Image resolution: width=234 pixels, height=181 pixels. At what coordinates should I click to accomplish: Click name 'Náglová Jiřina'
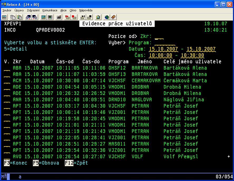pyautogui.click(x=184, y=99)
